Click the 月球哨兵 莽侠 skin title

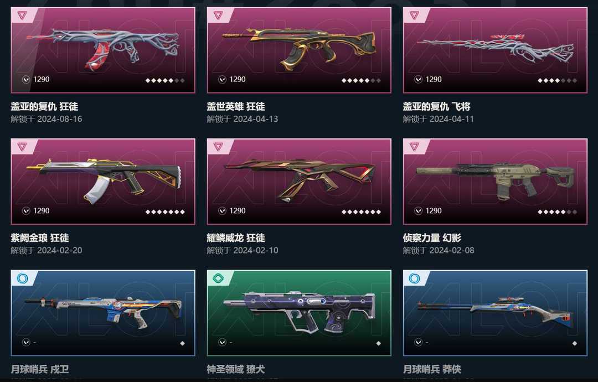(x=432, y=369)
